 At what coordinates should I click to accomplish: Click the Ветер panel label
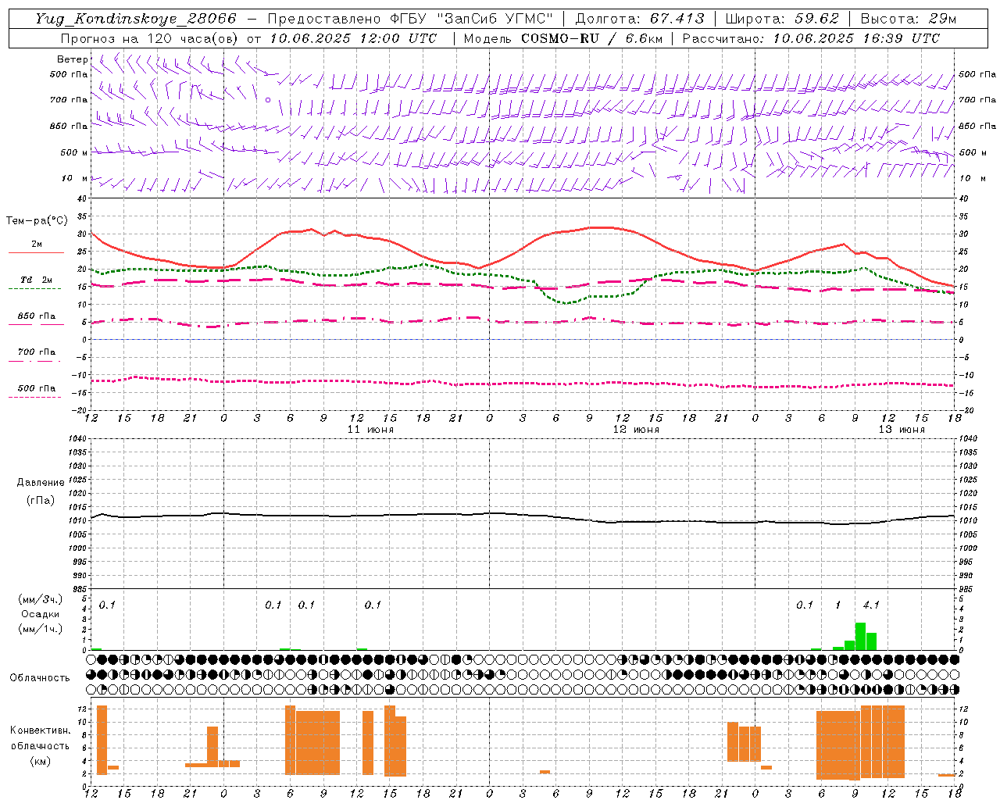[72, 59]
